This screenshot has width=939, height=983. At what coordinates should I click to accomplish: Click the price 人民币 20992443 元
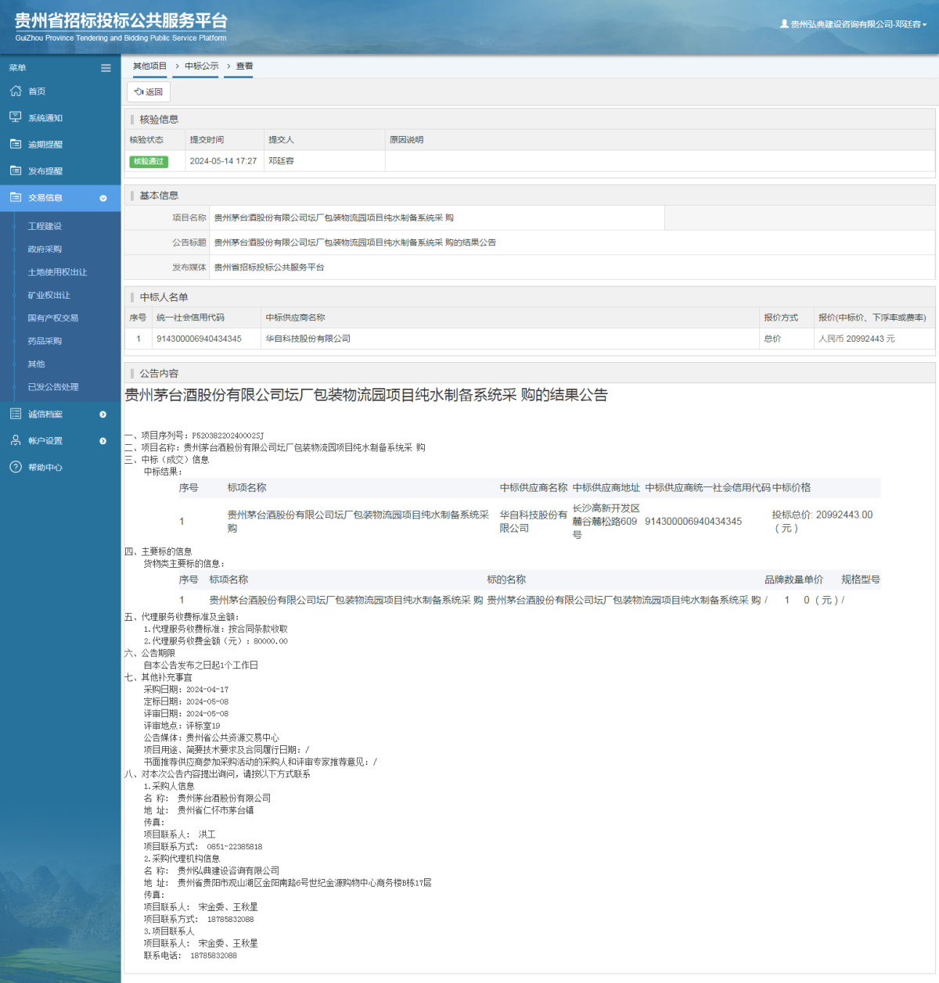pos(857,339)
